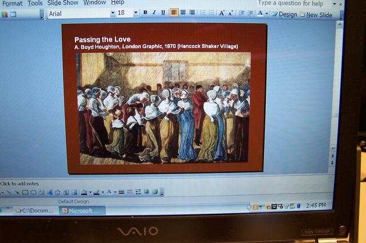Image resolution: width=366 pixels, height=243 pixels.
Task: Insert WordArt from drawing toolbar
Action: (50, 192)
